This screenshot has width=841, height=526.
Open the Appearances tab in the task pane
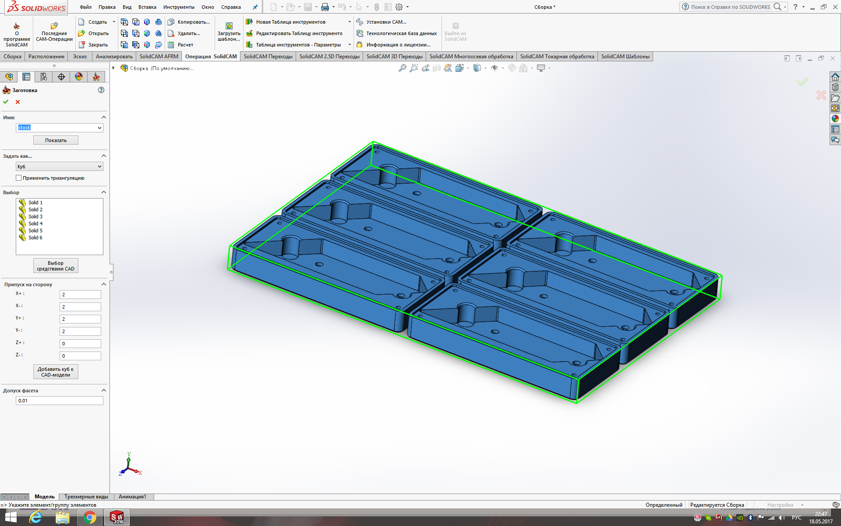tap(835, 118)
